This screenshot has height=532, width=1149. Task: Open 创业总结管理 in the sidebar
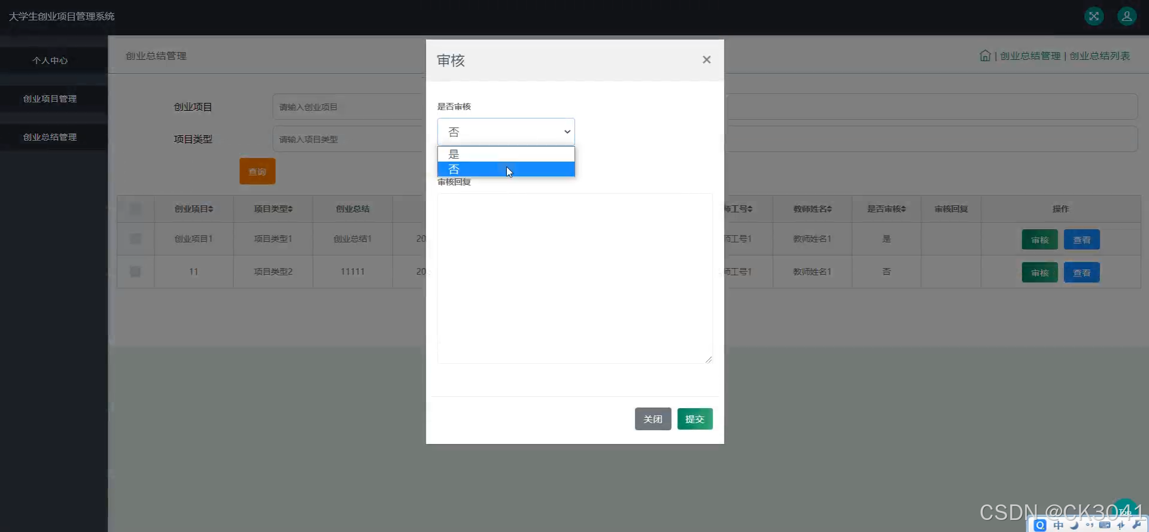[50, 137]
